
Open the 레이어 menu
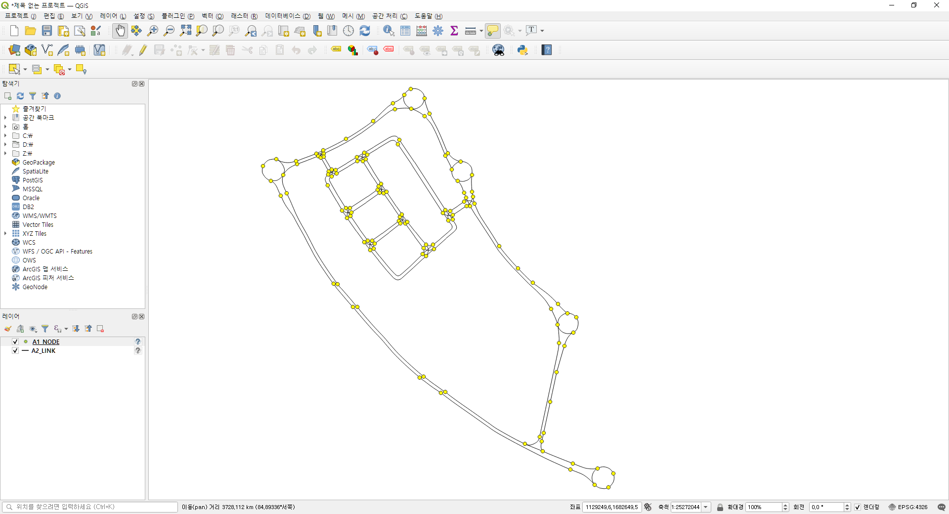pos(113,16)
